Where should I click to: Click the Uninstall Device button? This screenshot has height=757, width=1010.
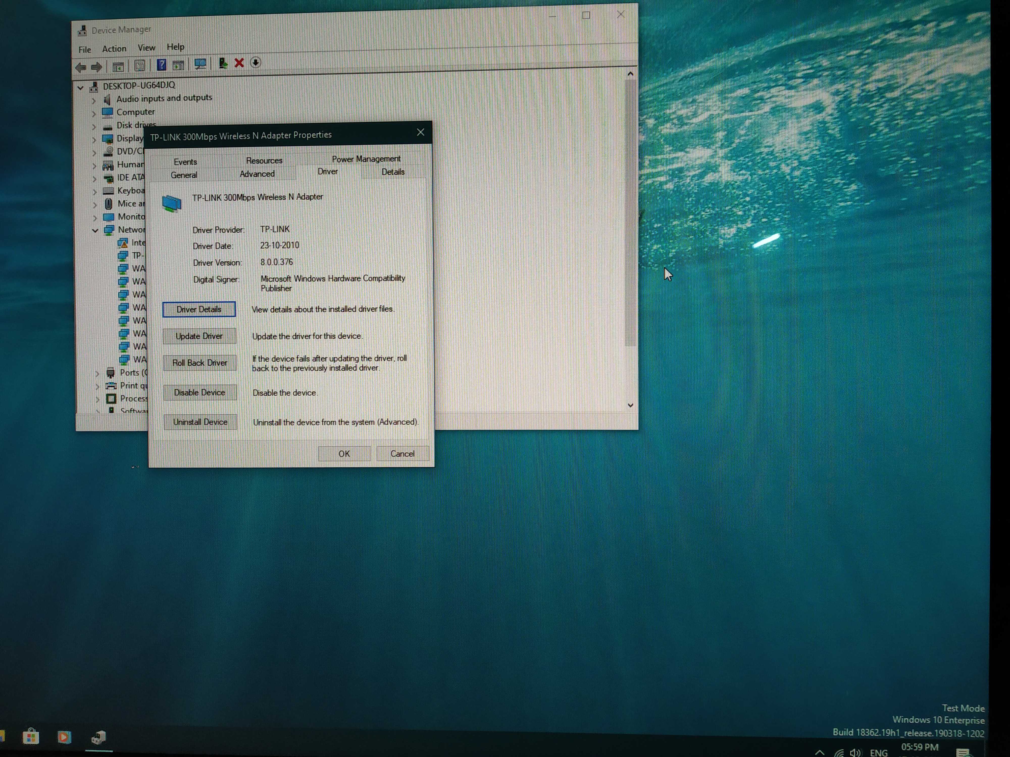pyautogui.click(x=200, y=422)
